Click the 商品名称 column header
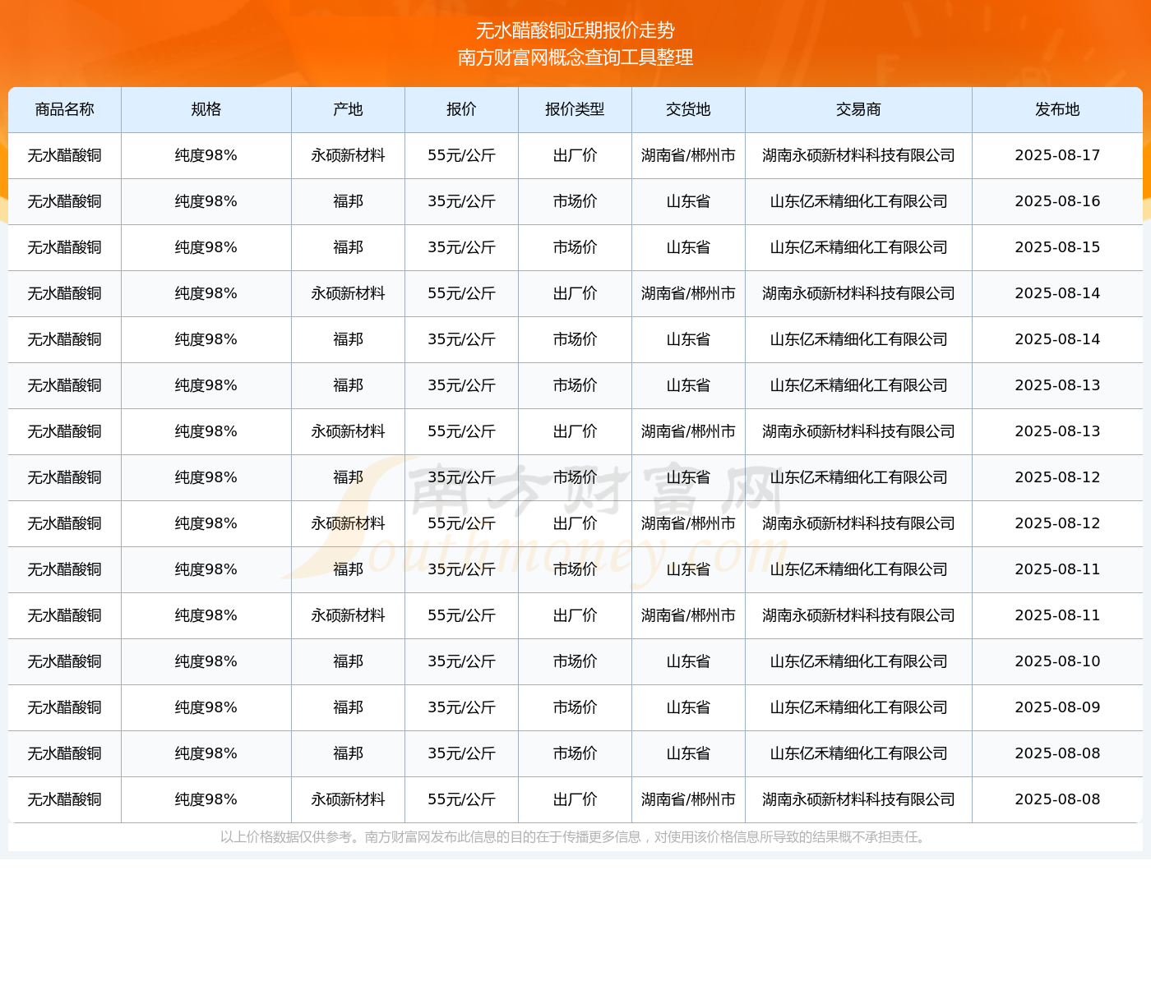The image size is (1151, 990). tap(65, 109)
